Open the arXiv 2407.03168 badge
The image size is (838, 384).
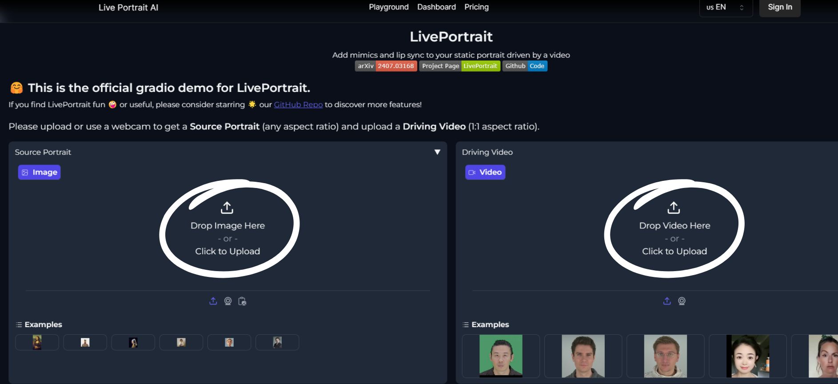pos(386,66)
